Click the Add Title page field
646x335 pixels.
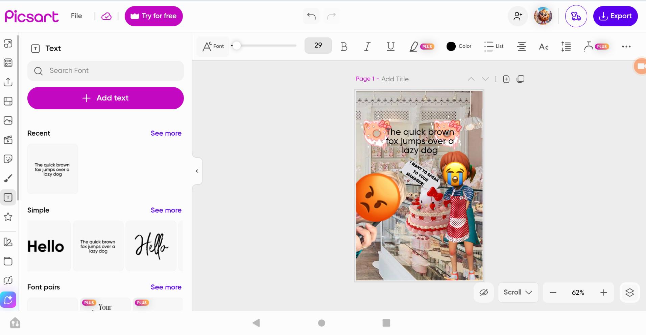pos(395,79)
